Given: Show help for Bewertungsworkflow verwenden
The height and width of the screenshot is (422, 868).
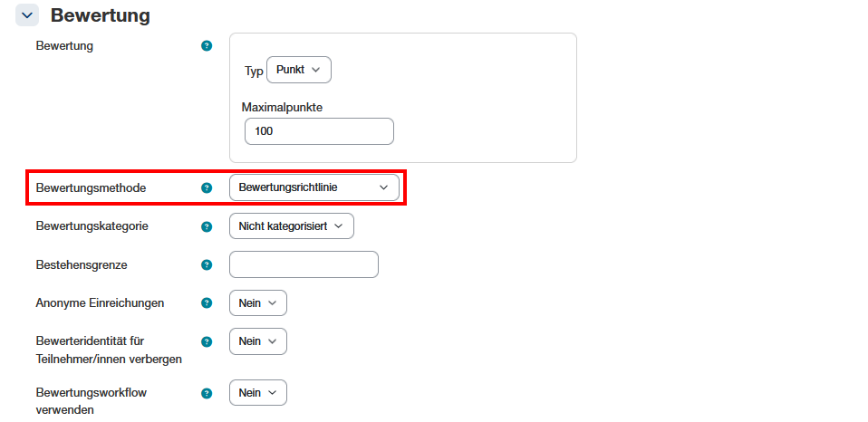Looking at the screenshot, I should (207, 393).
